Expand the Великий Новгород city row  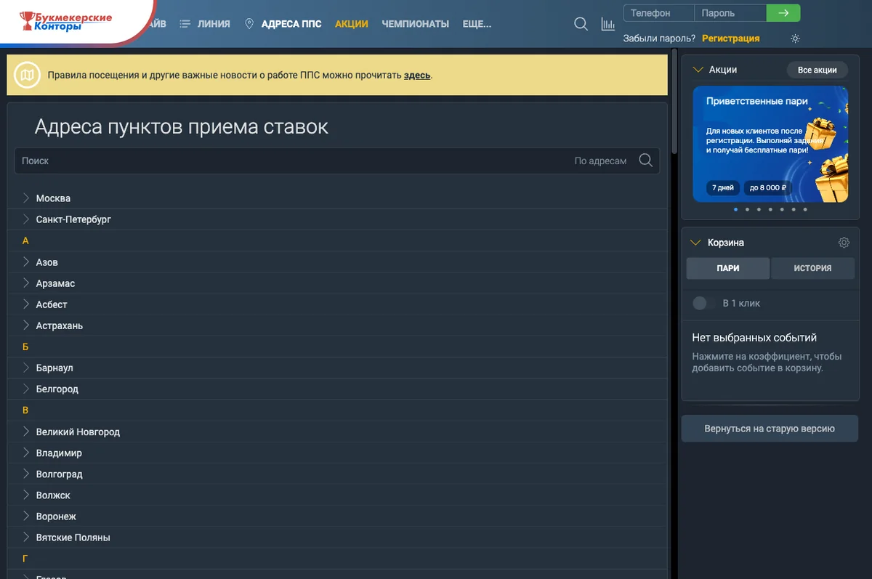pos(337,432)
